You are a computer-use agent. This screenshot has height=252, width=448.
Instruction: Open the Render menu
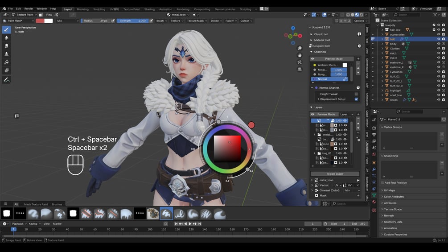(x=29, y=9)
